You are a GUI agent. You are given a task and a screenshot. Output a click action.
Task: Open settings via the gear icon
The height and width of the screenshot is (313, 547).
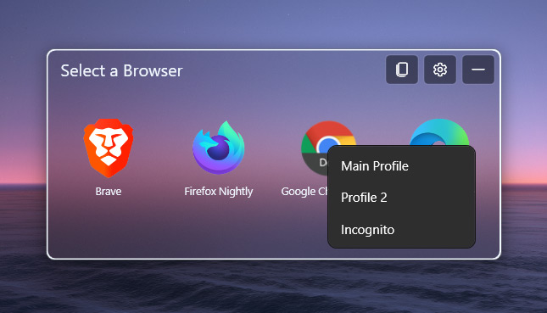tap(440, 70)
